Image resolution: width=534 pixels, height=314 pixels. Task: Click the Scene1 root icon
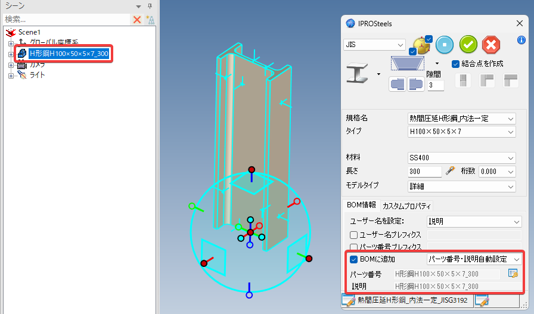click(x=11, y=32)
